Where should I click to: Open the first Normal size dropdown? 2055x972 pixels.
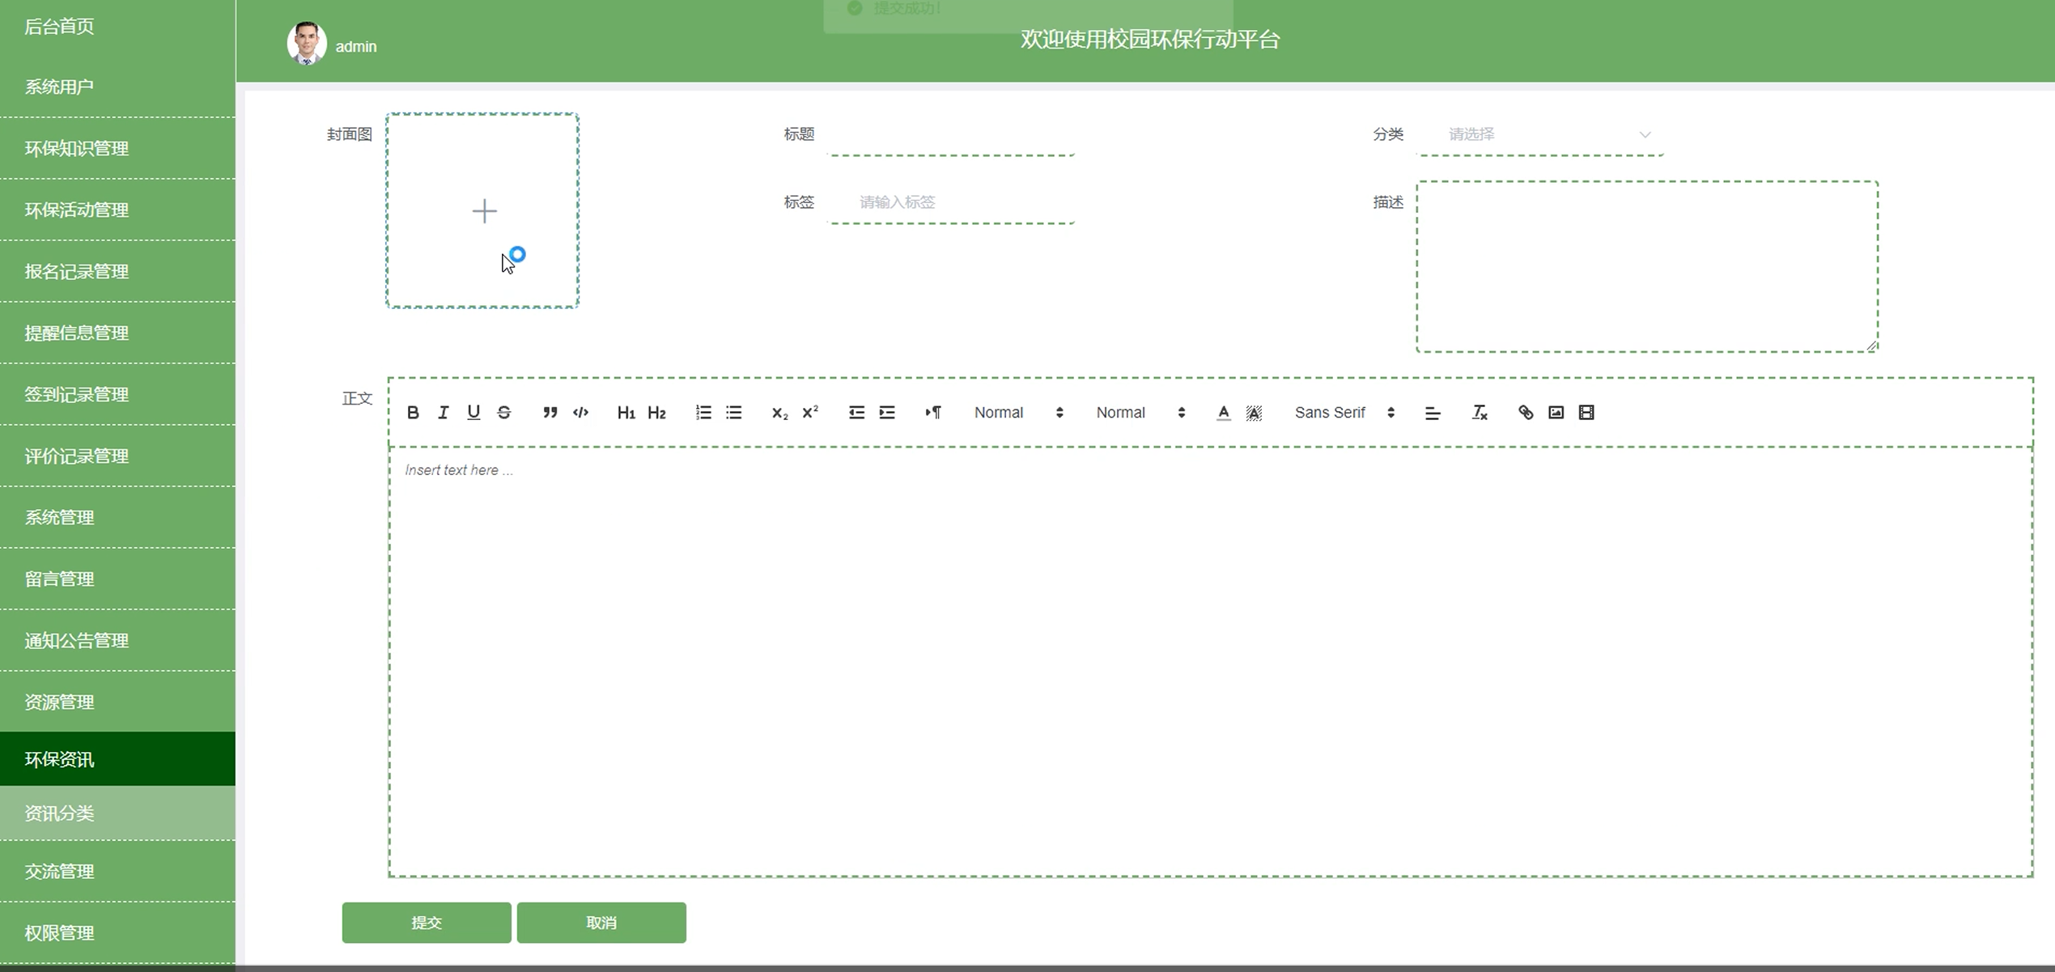coord(1017,413)
